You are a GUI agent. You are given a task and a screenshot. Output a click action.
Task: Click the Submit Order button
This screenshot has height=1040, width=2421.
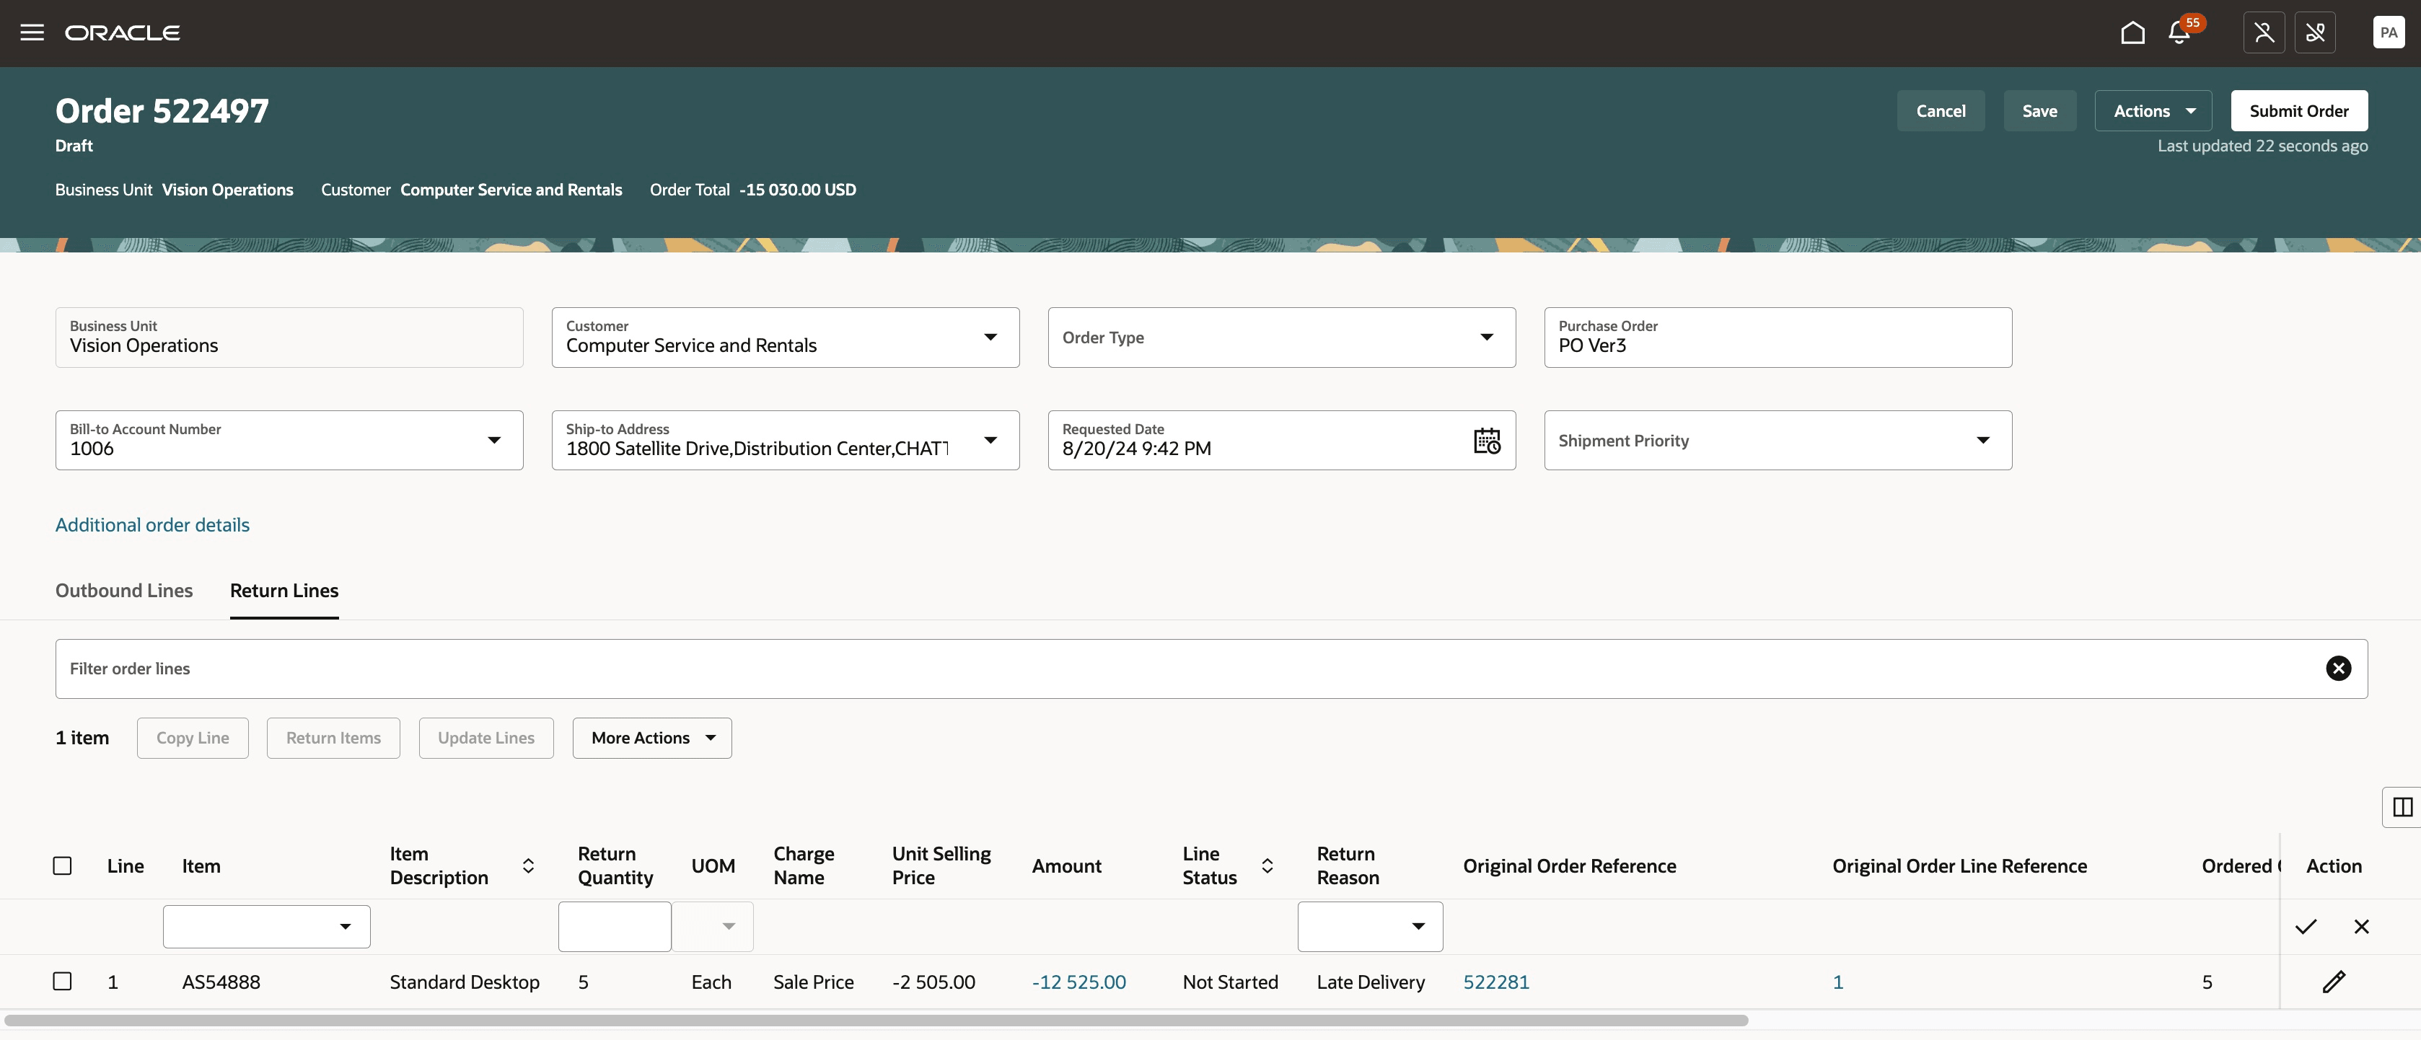[x=2299, y=111]
